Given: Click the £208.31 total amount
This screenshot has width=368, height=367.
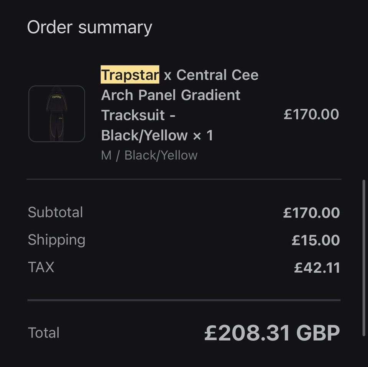Looking at the screenshot, I should coord(247,333).
